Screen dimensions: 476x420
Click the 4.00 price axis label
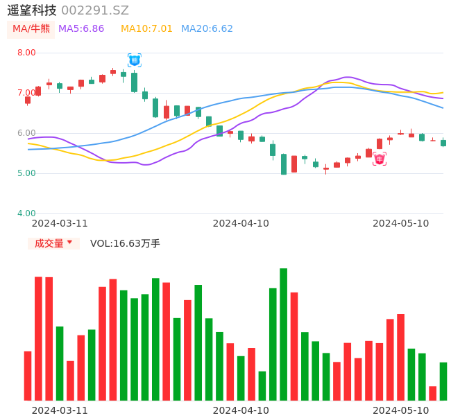pos(26,213)
